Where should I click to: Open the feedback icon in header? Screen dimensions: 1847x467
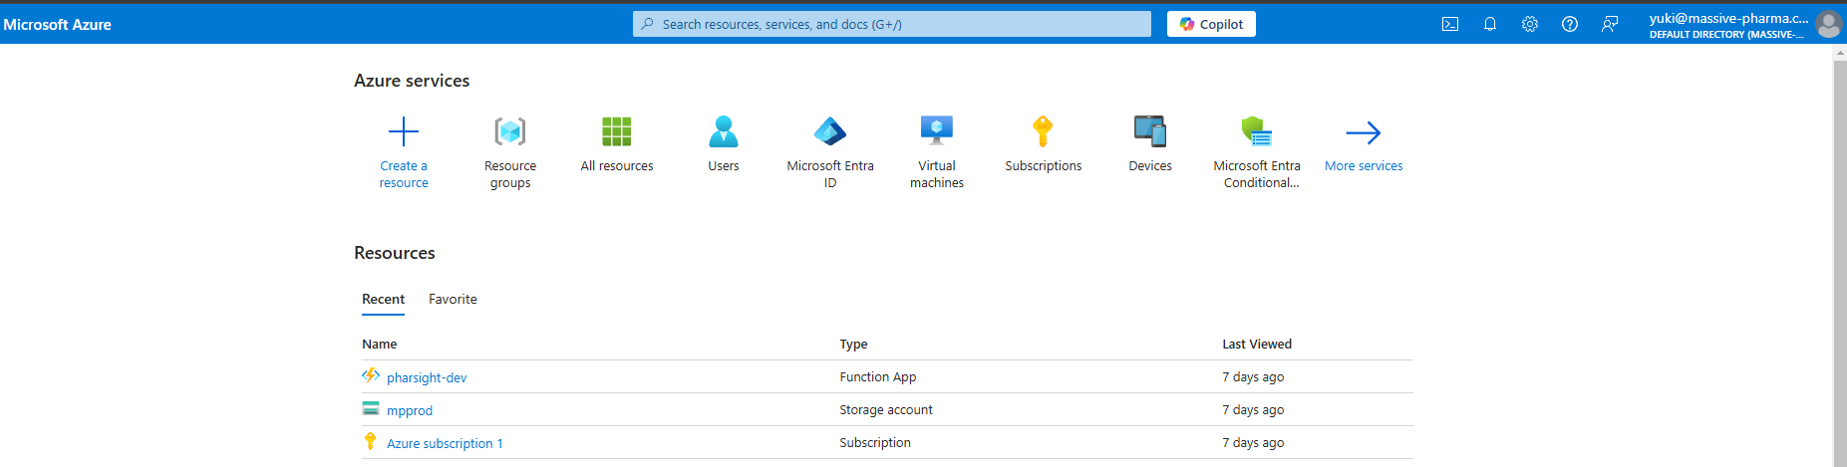tap(1610, 24)
